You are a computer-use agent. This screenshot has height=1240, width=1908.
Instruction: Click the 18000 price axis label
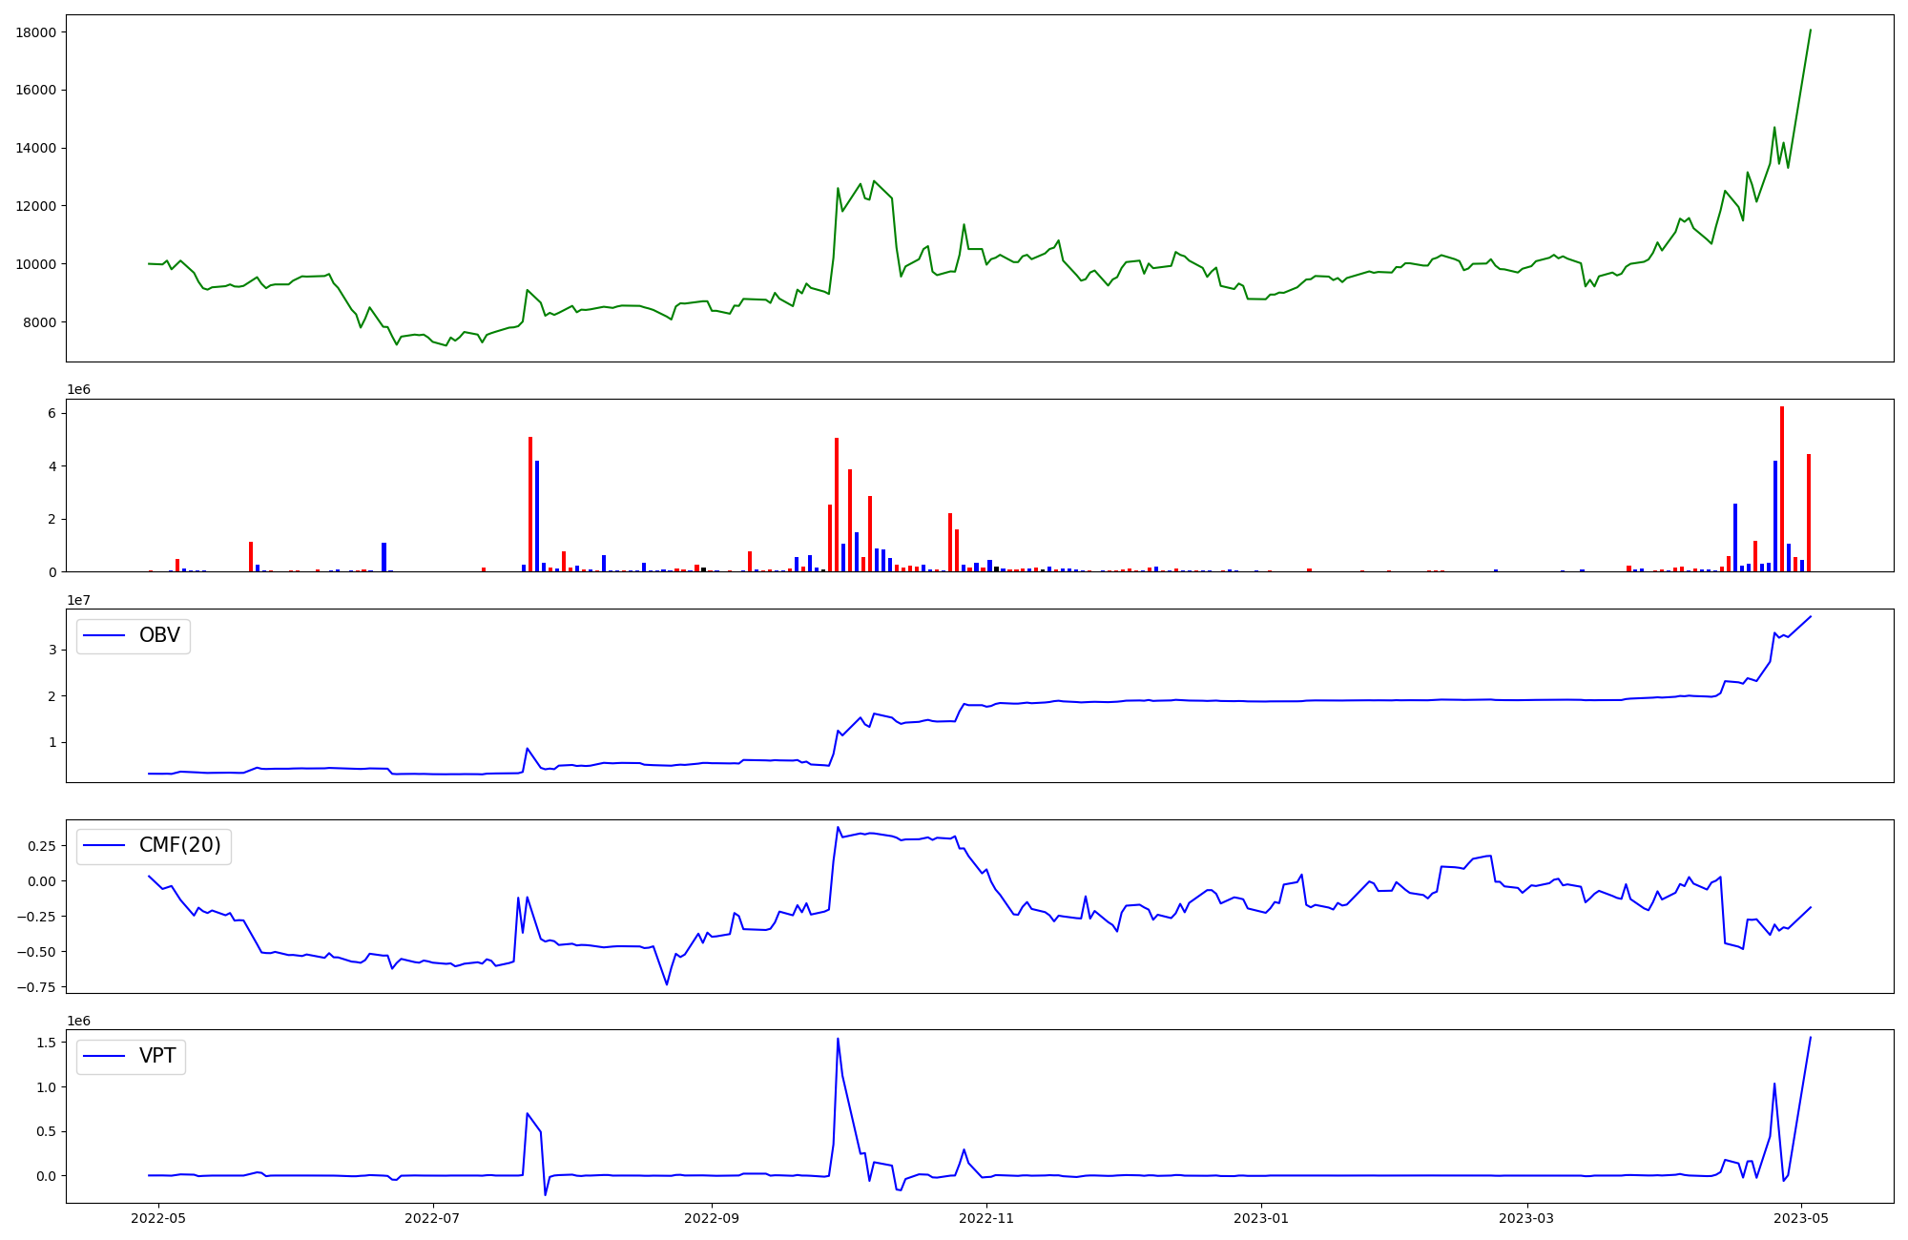click(36, 32)
